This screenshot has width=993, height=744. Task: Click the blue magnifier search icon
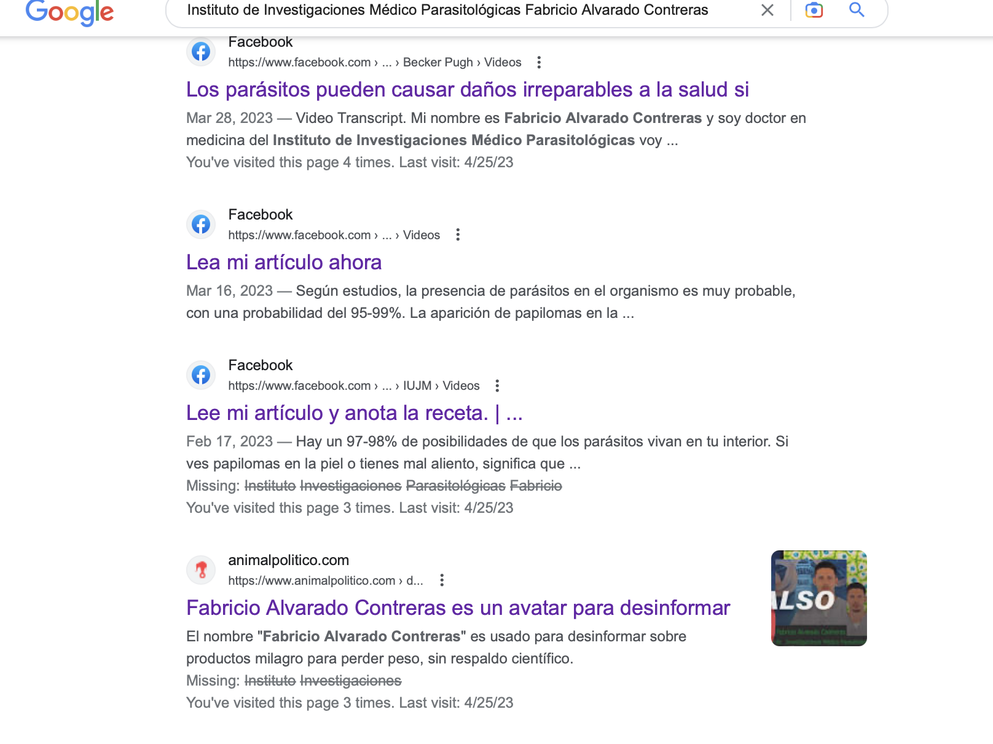857,10
